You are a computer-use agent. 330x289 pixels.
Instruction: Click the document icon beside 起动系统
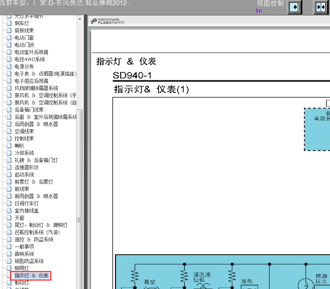pos(9,175)
